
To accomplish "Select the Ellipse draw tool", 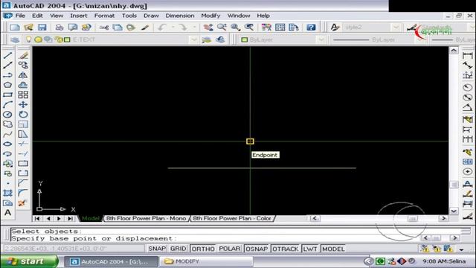I will (7, 144).
